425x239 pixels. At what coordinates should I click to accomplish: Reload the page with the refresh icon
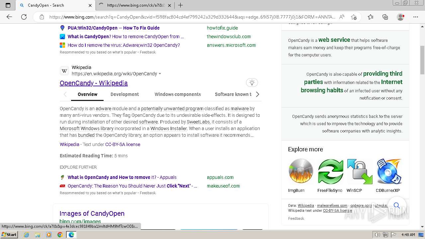24,17
